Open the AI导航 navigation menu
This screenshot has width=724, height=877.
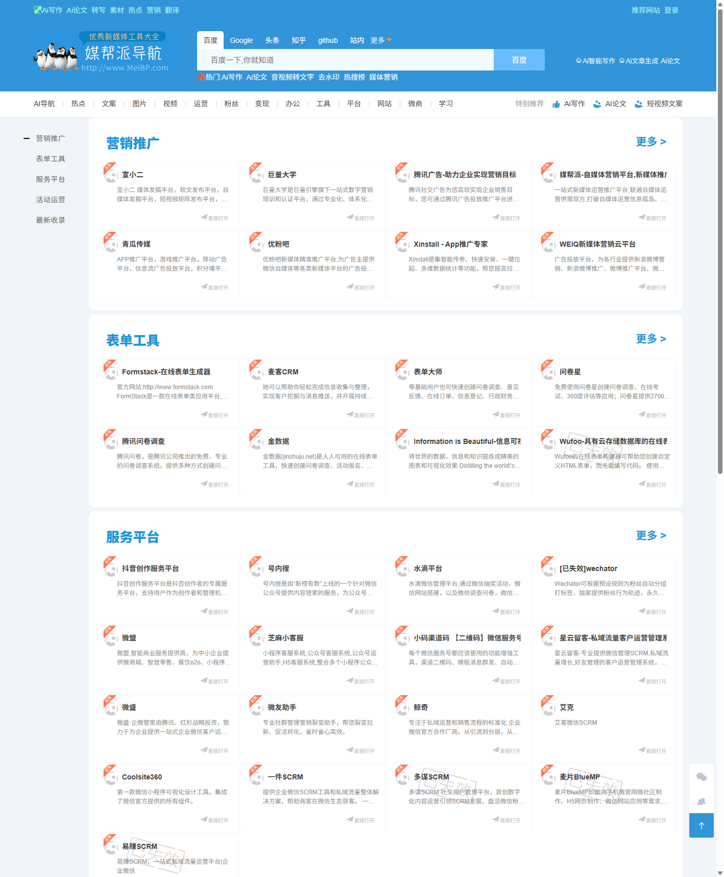pyautogui.click(x=44, y=104)
